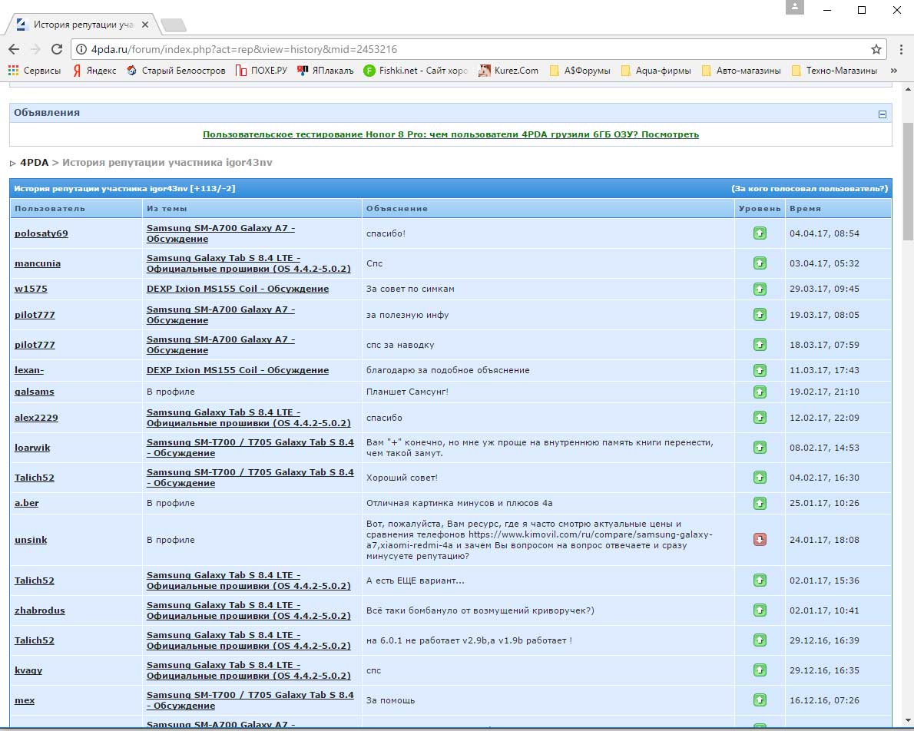Click red down-vote icon in unsink row
The image size is (914, 731).
760,540
